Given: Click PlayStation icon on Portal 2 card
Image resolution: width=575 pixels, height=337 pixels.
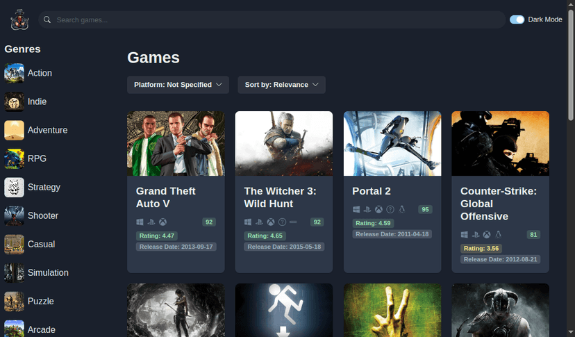Looking at the screenshot, I should (367, 209).
